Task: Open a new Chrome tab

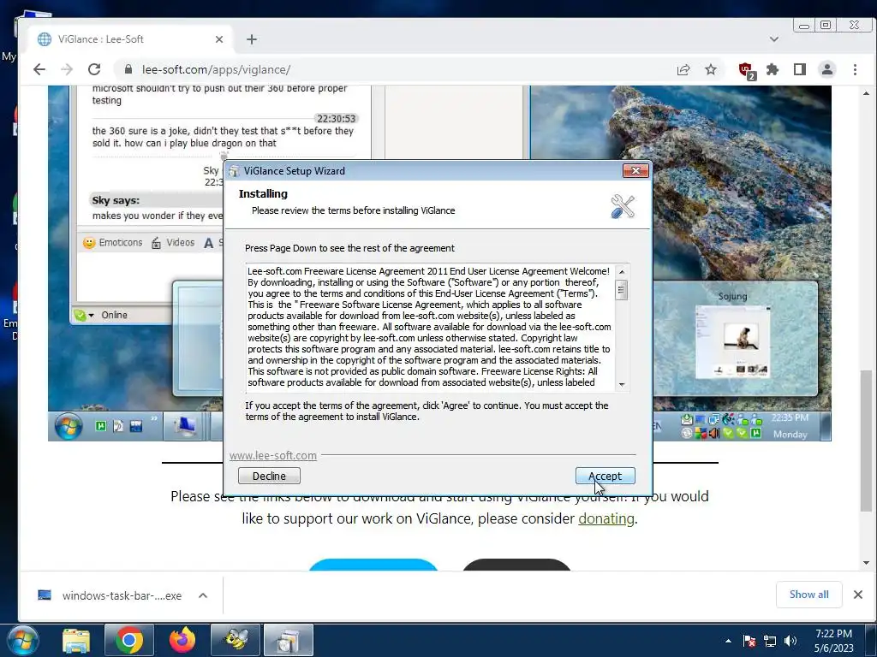Action: (x=252, y=39)
